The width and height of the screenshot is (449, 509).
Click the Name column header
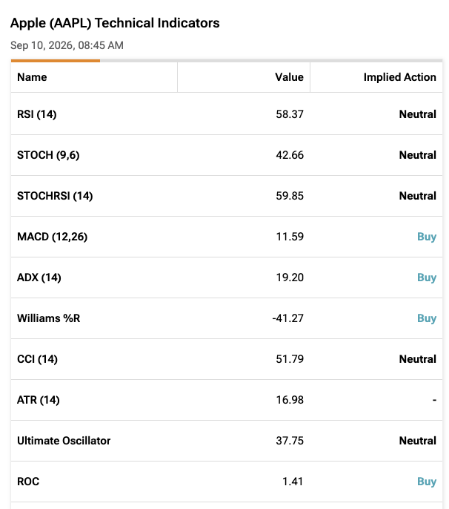coord(32,77)
